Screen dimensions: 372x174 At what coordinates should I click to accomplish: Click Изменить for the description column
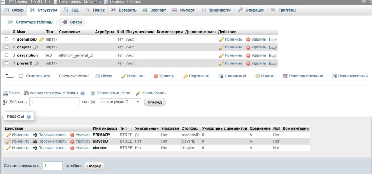coord(231,55)
